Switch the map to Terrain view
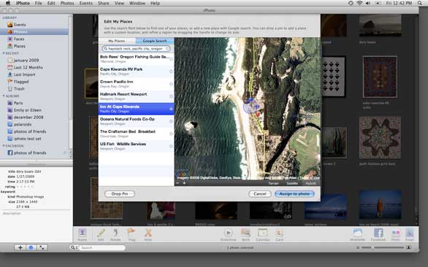This screenshot has width=428, height=267. (x=273, y=183)
